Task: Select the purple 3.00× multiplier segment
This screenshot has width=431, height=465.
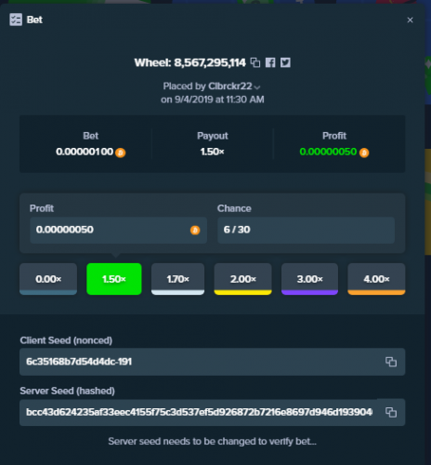Action: click(x=309, y=279)
